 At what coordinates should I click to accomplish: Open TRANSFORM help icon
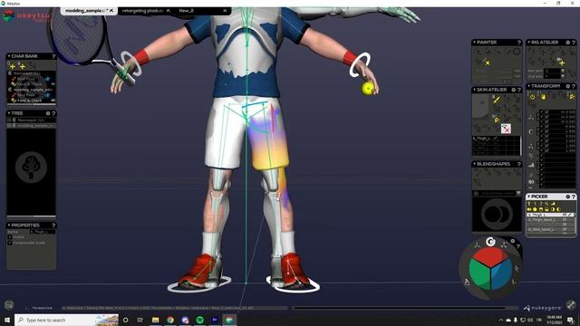574,86
